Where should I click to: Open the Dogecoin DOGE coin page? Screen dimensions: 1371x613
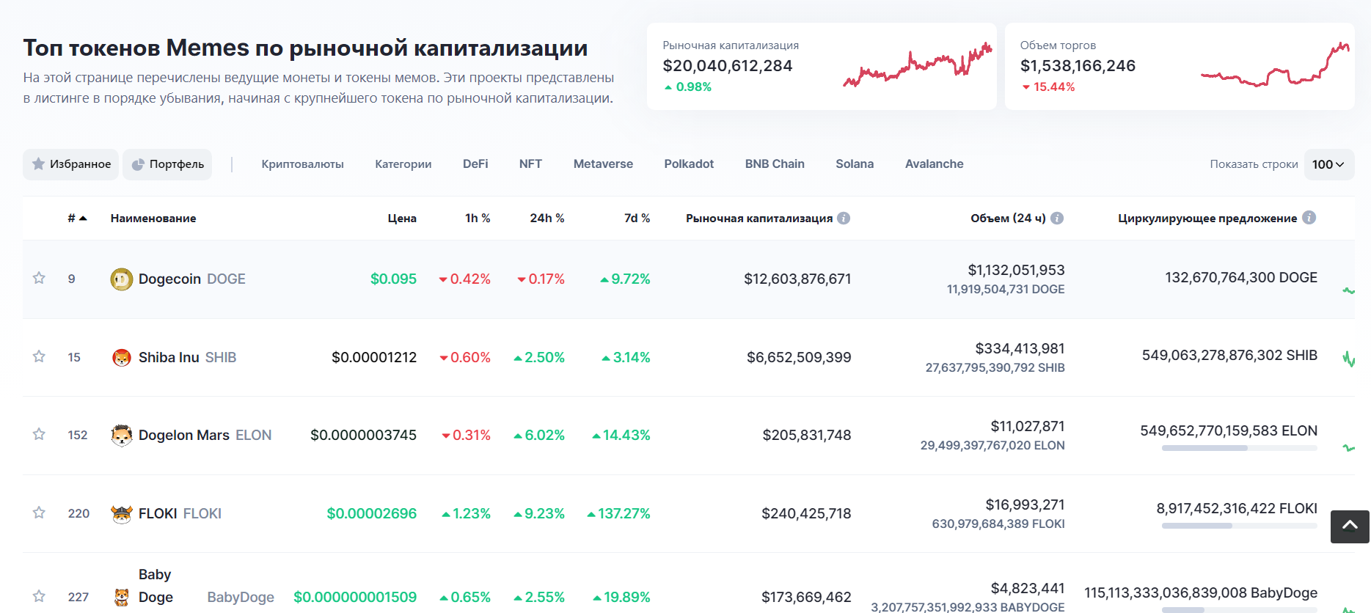coord(191,279)
